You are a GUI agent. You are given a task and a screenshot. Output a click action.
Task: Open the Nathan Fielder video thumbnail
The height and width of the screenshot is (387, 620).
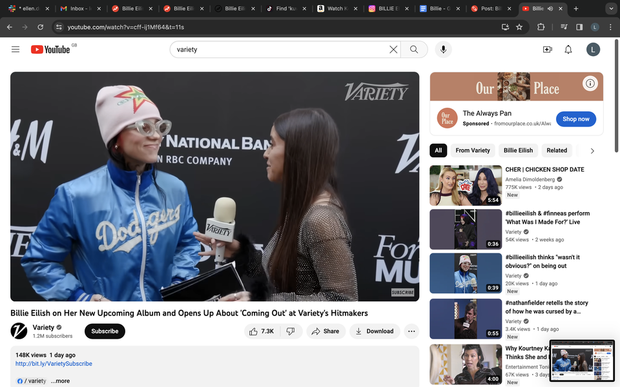click(466, 319)
